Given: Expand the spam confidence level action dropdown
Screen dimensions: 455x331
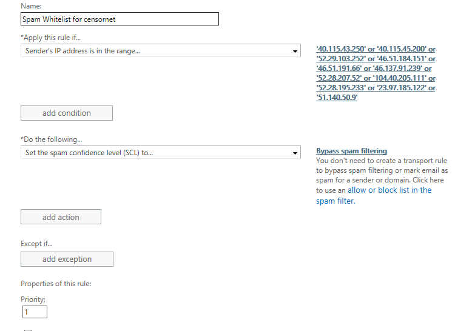Looking at the screenshot, I should tap(160, 153).
